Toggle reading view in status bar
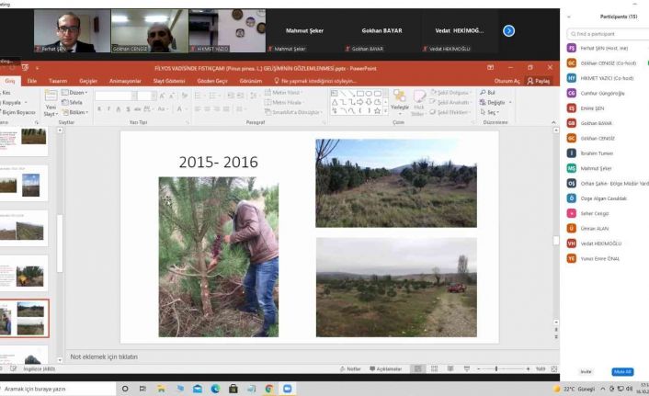Screen dimensions: 649x396 click(x=451, y=368)
